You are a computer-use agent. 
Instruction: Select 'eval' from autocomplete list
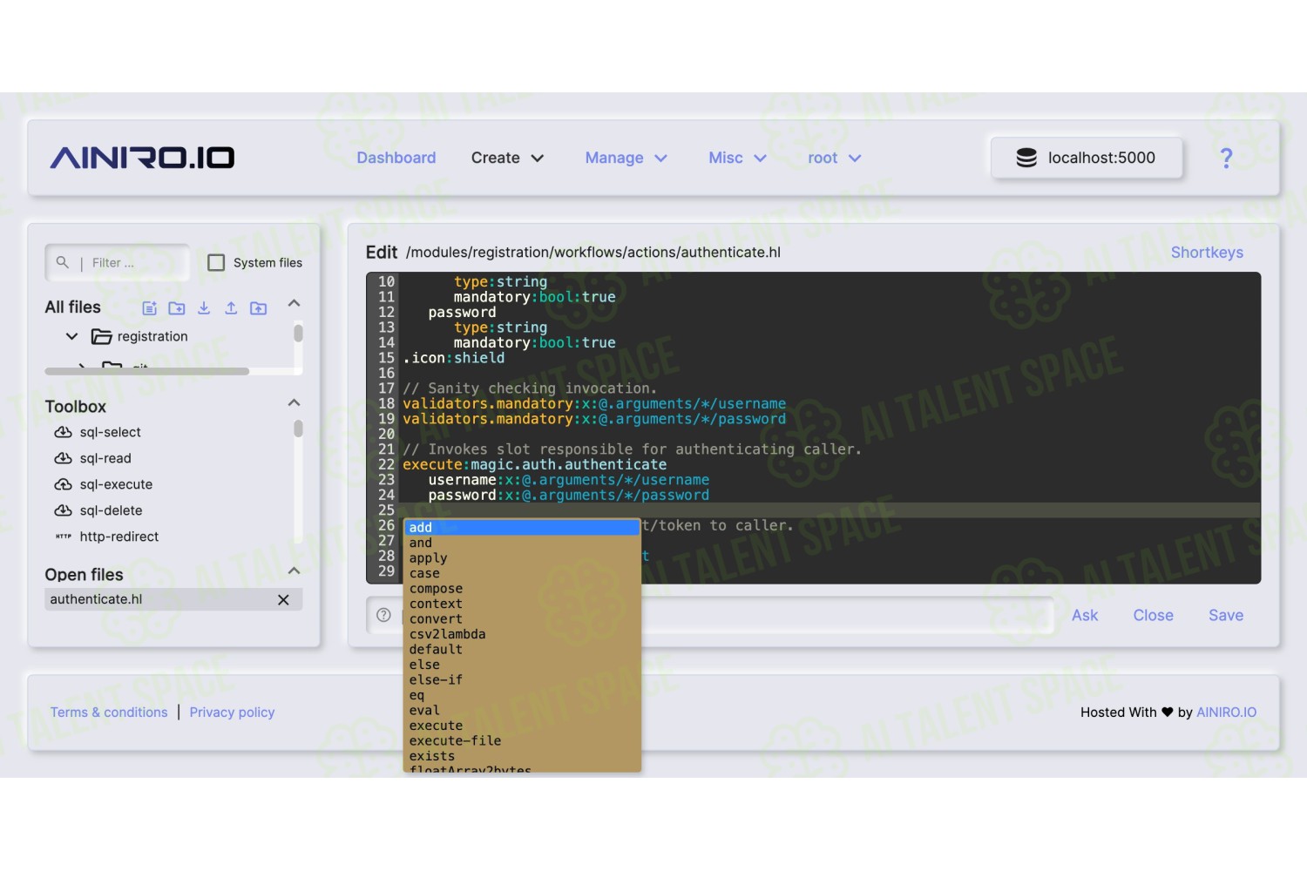[523, 710]
